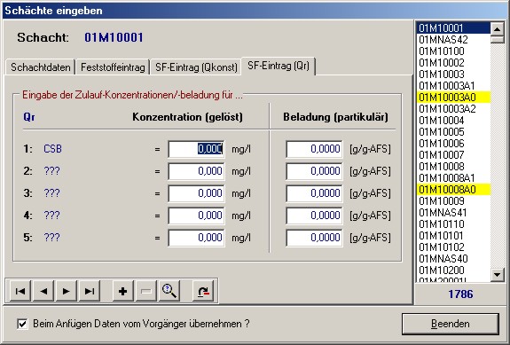510x345 pixels.
Task: Select list entry 01M10101
Action: (453, 235)
